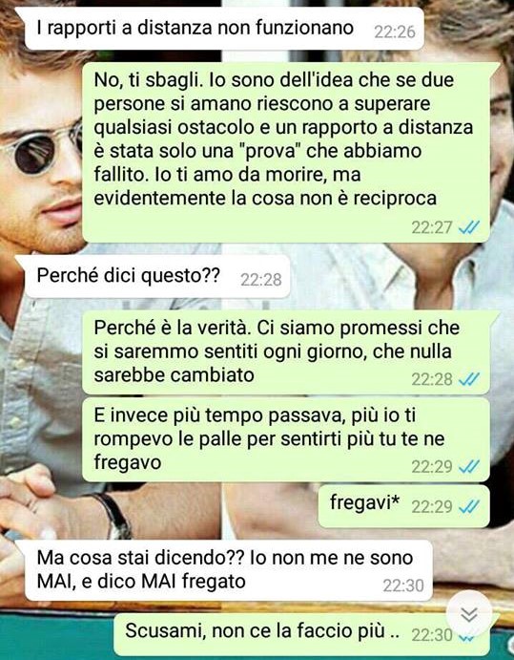The width and height of the screenshot is (514, 660).
Task: Select the 'No, ti sbagli' long green message
Action: (286, 152)
